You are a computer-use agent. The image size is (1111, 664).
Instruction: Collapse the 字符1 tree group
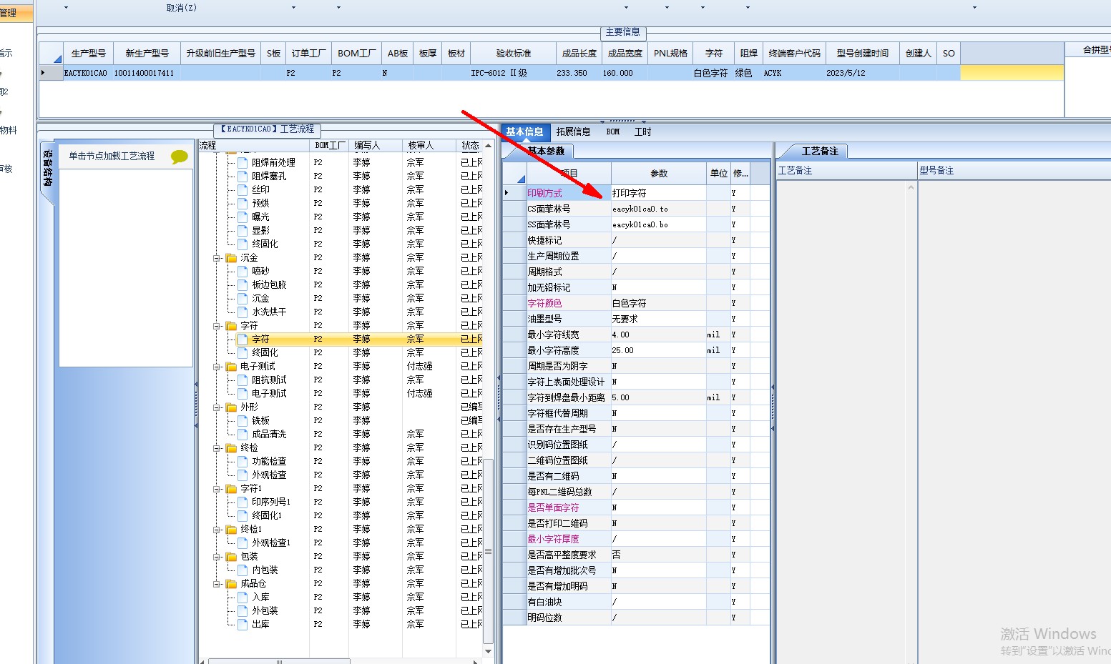coord(217,489)
